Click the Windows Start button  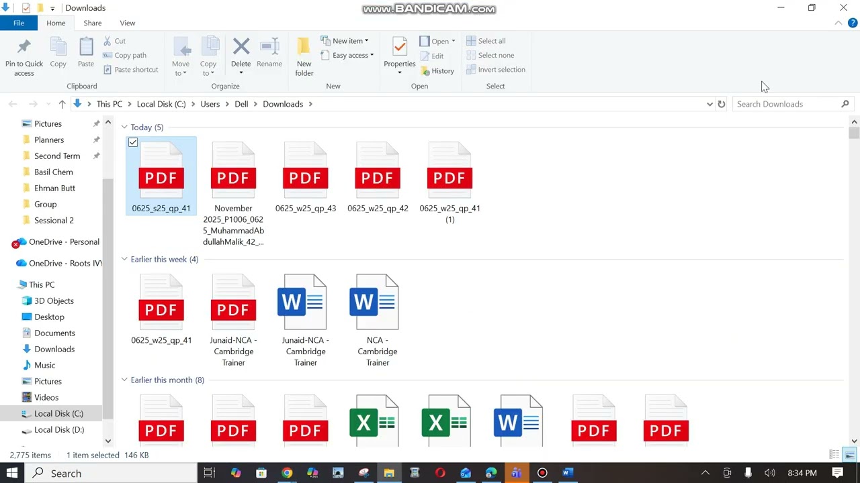pos(12,473)
